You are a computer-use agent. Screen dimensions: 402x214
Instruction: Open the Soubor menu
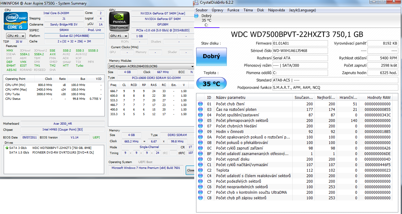(x=202, y=10)
